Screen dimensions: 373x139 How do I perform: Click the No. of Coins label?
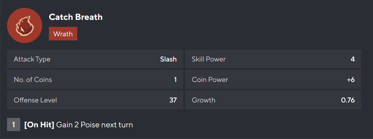point(33,80)
